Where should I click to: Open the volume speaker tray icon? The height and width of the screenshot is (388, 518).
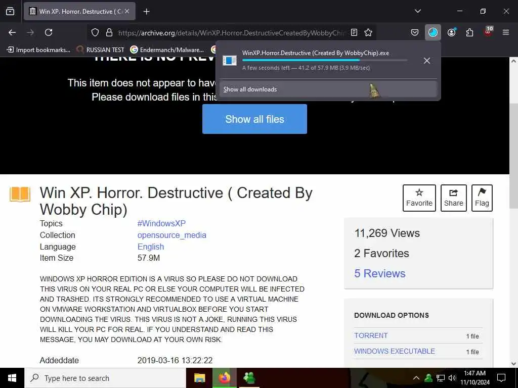click(x=452, y=378)
